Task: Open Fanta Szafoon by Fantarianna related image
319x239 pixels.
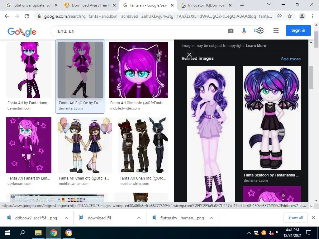Action: point(272,118)
